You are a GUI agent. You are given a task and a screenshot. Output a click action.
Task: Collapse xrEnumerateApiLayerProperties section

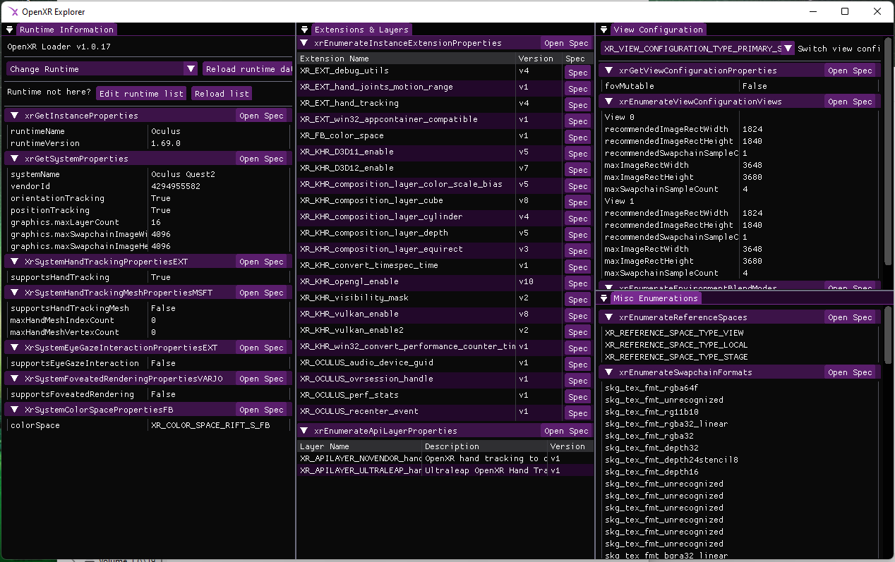(x=304, y=431)
